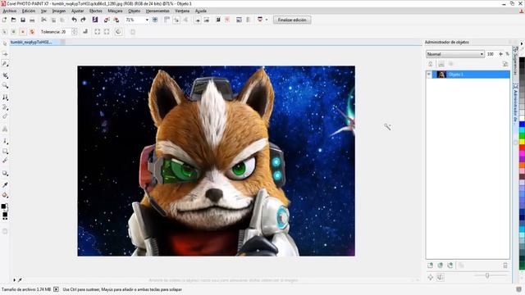Click the Open file folder icon
This screenshot has height=295, width=525.
[x=14, y=20]
